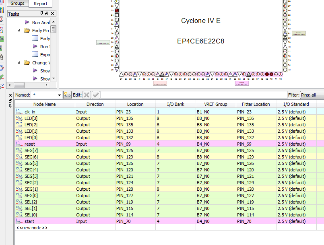Click the cancel edit X button

point(87,95)
